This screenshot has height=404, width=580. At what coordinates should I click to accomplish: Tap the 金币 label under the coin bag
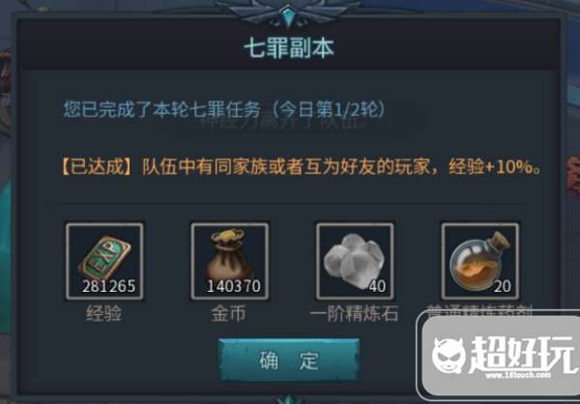coord(228,314)
